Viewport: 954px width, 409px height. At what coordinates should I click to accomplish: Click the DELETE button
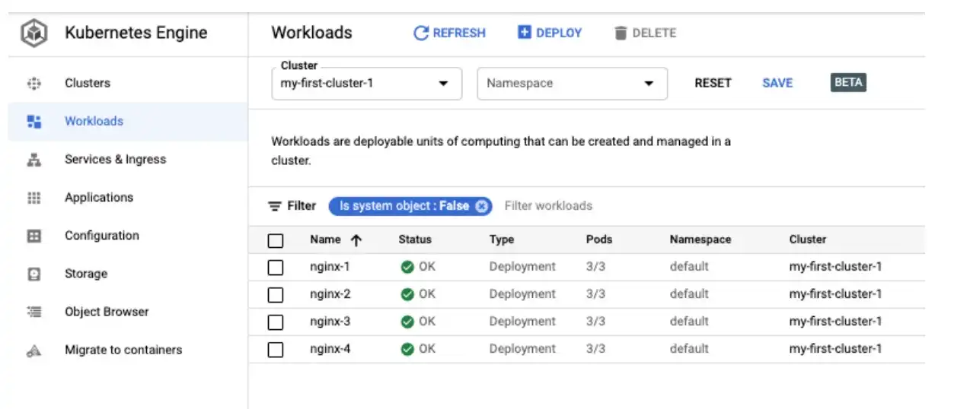point(645,33)
